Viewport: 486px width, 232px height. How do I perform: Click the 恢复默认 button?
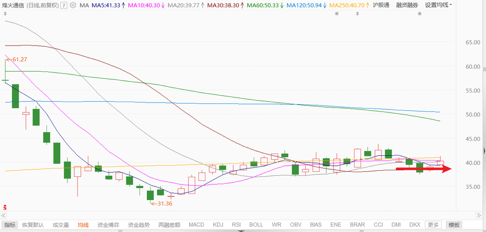[33, 225]
